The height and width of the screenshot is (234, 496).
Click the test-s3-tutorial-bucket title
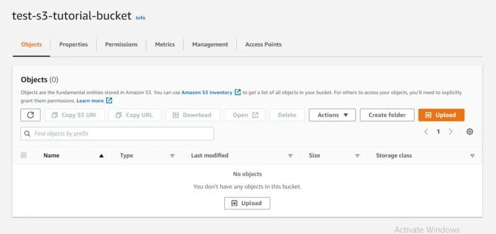[x=72, y=15]
